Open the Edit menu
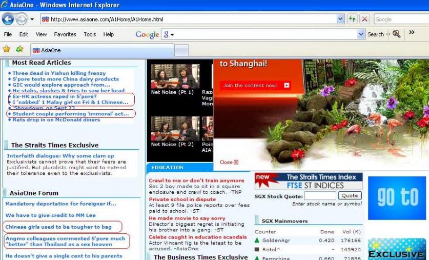Viewport: 429px width, 260px height. tap(24, 34)
